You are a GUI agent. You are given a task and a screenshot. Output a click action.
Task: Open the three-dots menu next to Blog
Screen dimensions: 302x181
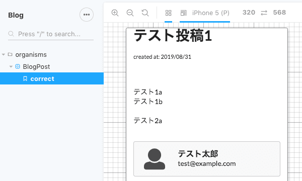tap(87, 15)
